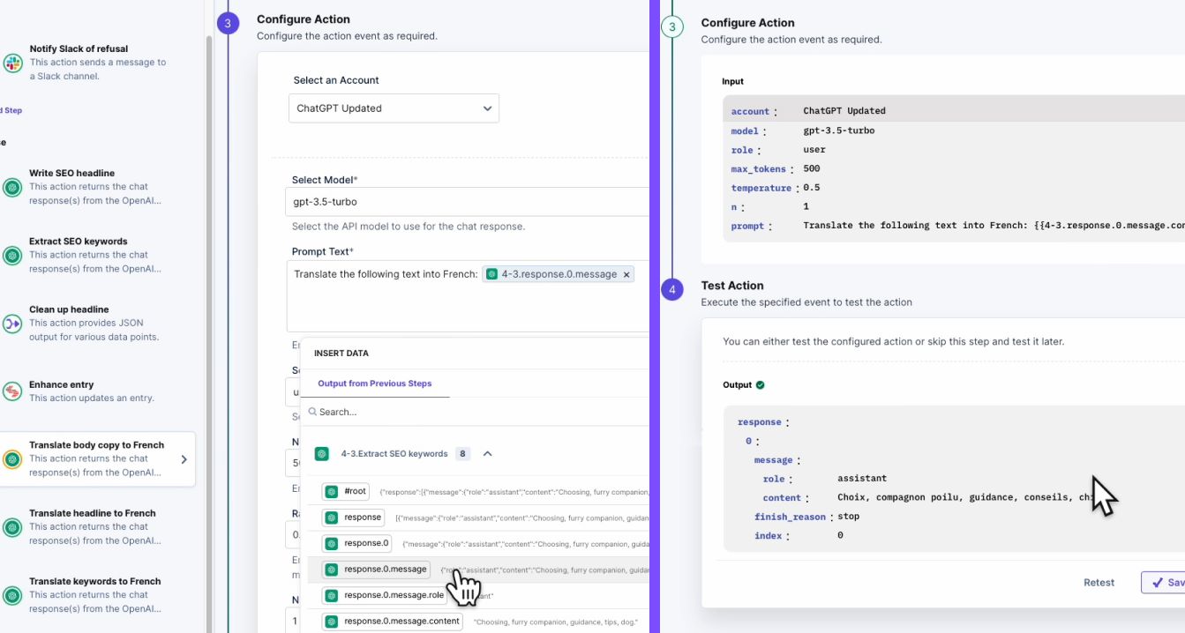Image resolution: width=1185 pixels, height=633 pixels.
Task: Expand the Translate body copy to French chevron
Action: [x=184, y=459]
